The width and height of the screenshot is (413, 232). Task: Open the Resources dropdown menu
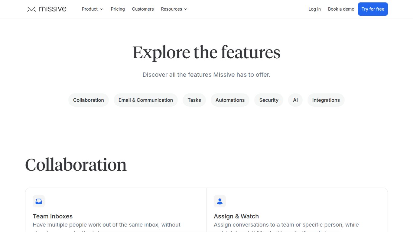174,9
